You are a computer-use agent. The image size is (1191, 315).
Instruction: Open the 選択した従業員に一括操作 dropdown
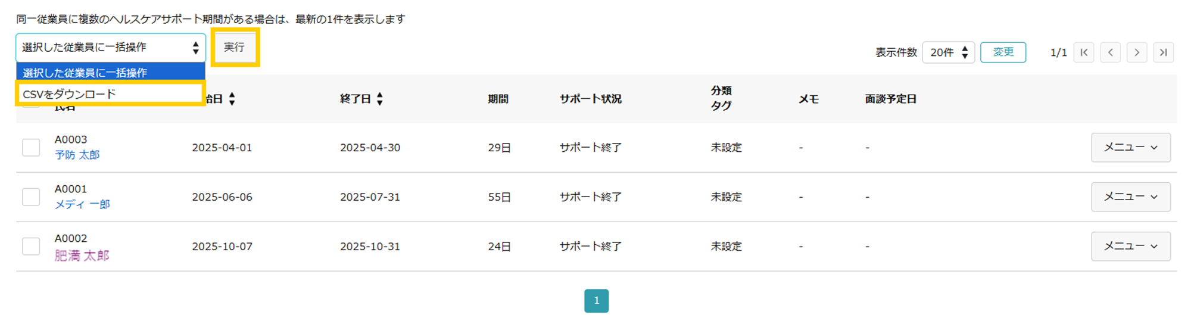[x=111, y=48]
